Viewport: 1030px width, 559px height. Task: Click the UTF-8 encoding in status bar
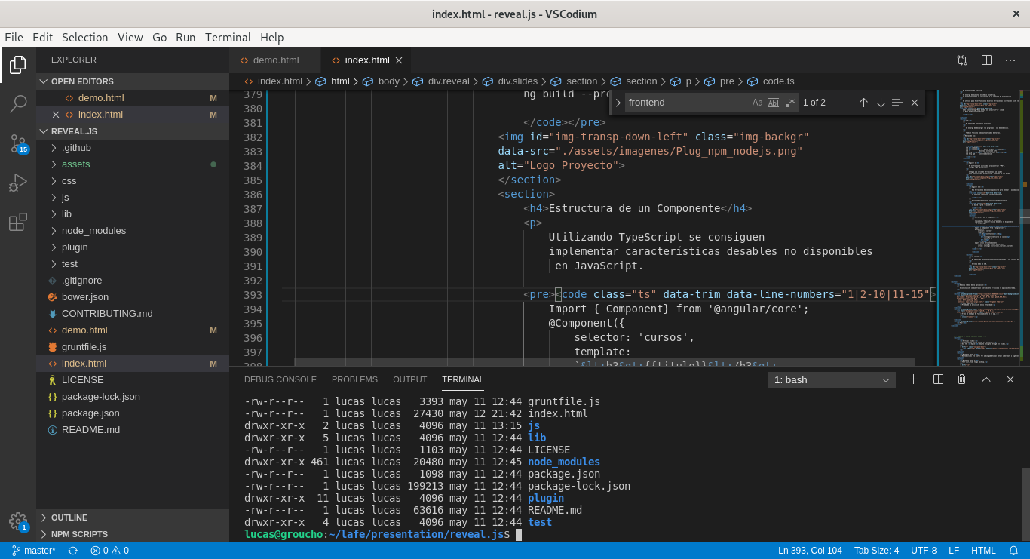point(923,551)
